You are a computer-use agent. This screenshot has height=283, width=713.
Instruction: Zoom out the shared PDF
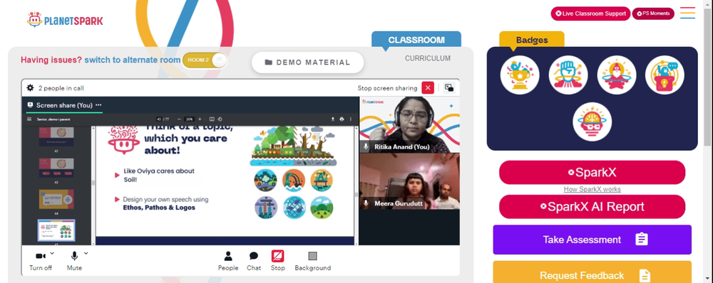(179, 119)
